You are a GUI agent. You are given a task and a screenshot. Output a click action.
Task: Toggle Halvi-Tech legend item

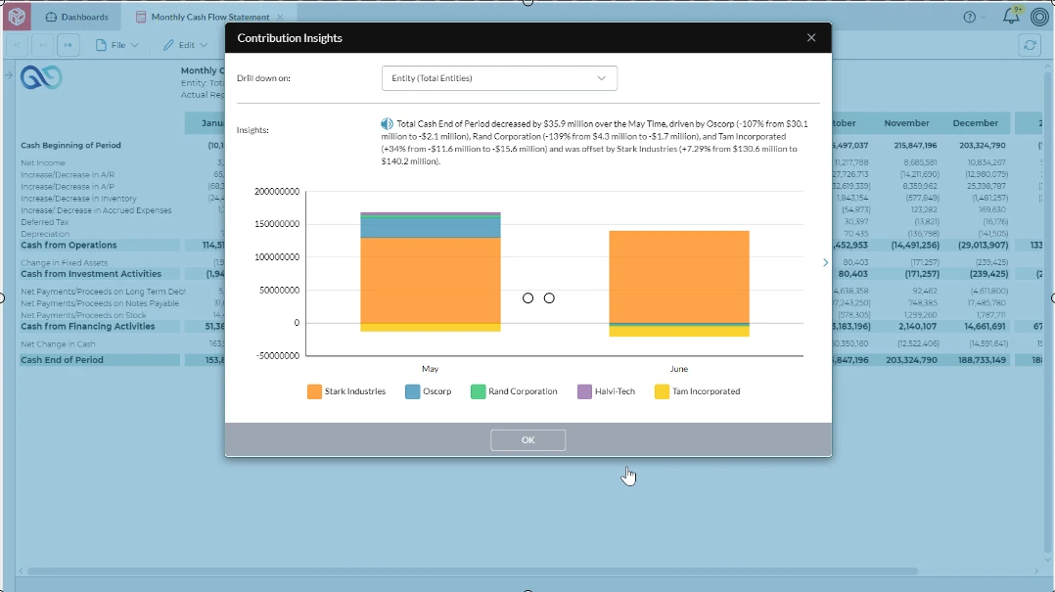[606, 391]
